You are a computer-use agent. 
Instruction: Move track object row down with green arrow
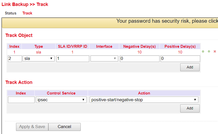pos(209,51)
